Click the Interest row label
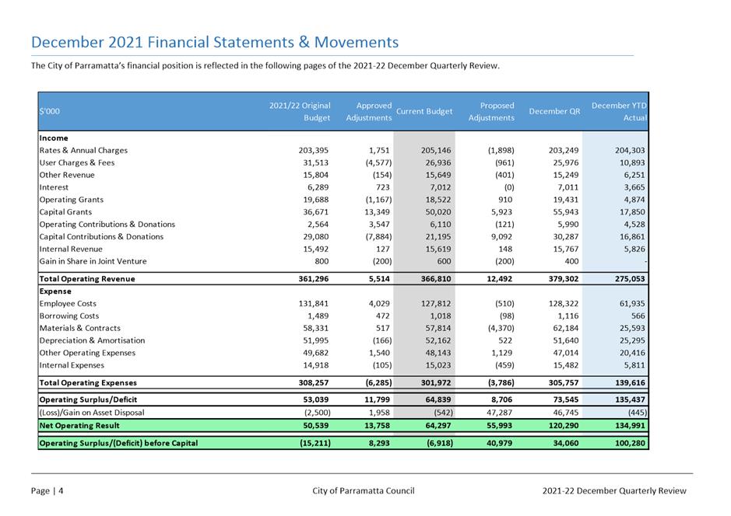731x516 pixels. click(x=54, y=187)
